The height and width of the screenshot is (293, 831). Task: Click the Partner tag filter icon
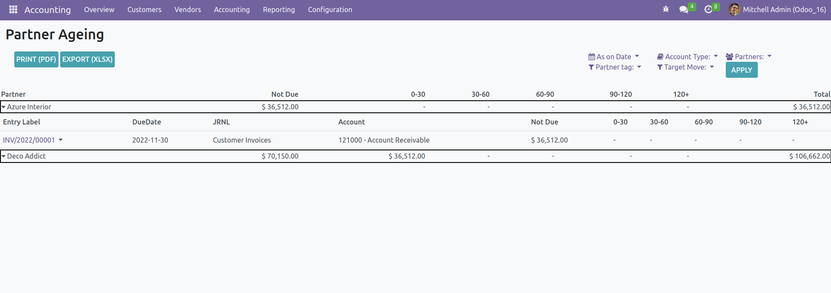591,67
